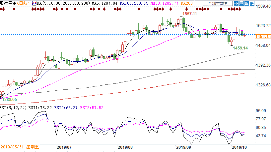271x152 pixels.
Task: Click the 43.74 RSI axis value
Action: click(x=261, y=136)
